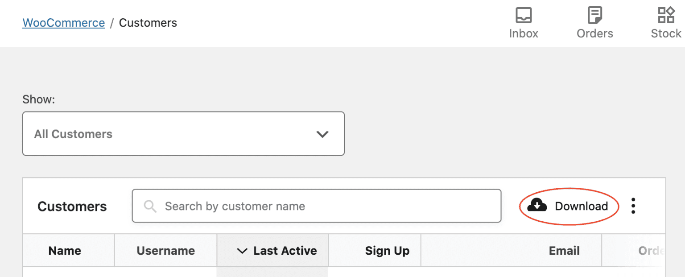This screenshot has height=277, width=685.
Task: Focus the Search by customer name field
Action: (x=317, y=206)
